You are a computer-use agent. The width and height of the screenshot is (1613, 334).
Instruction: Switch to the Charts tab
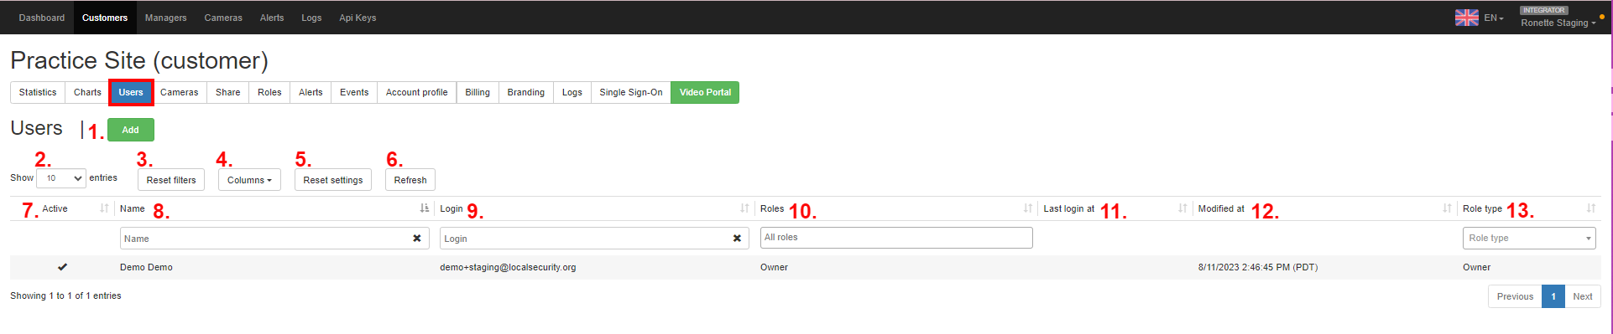pyautogui.click(x=87, y=92)
